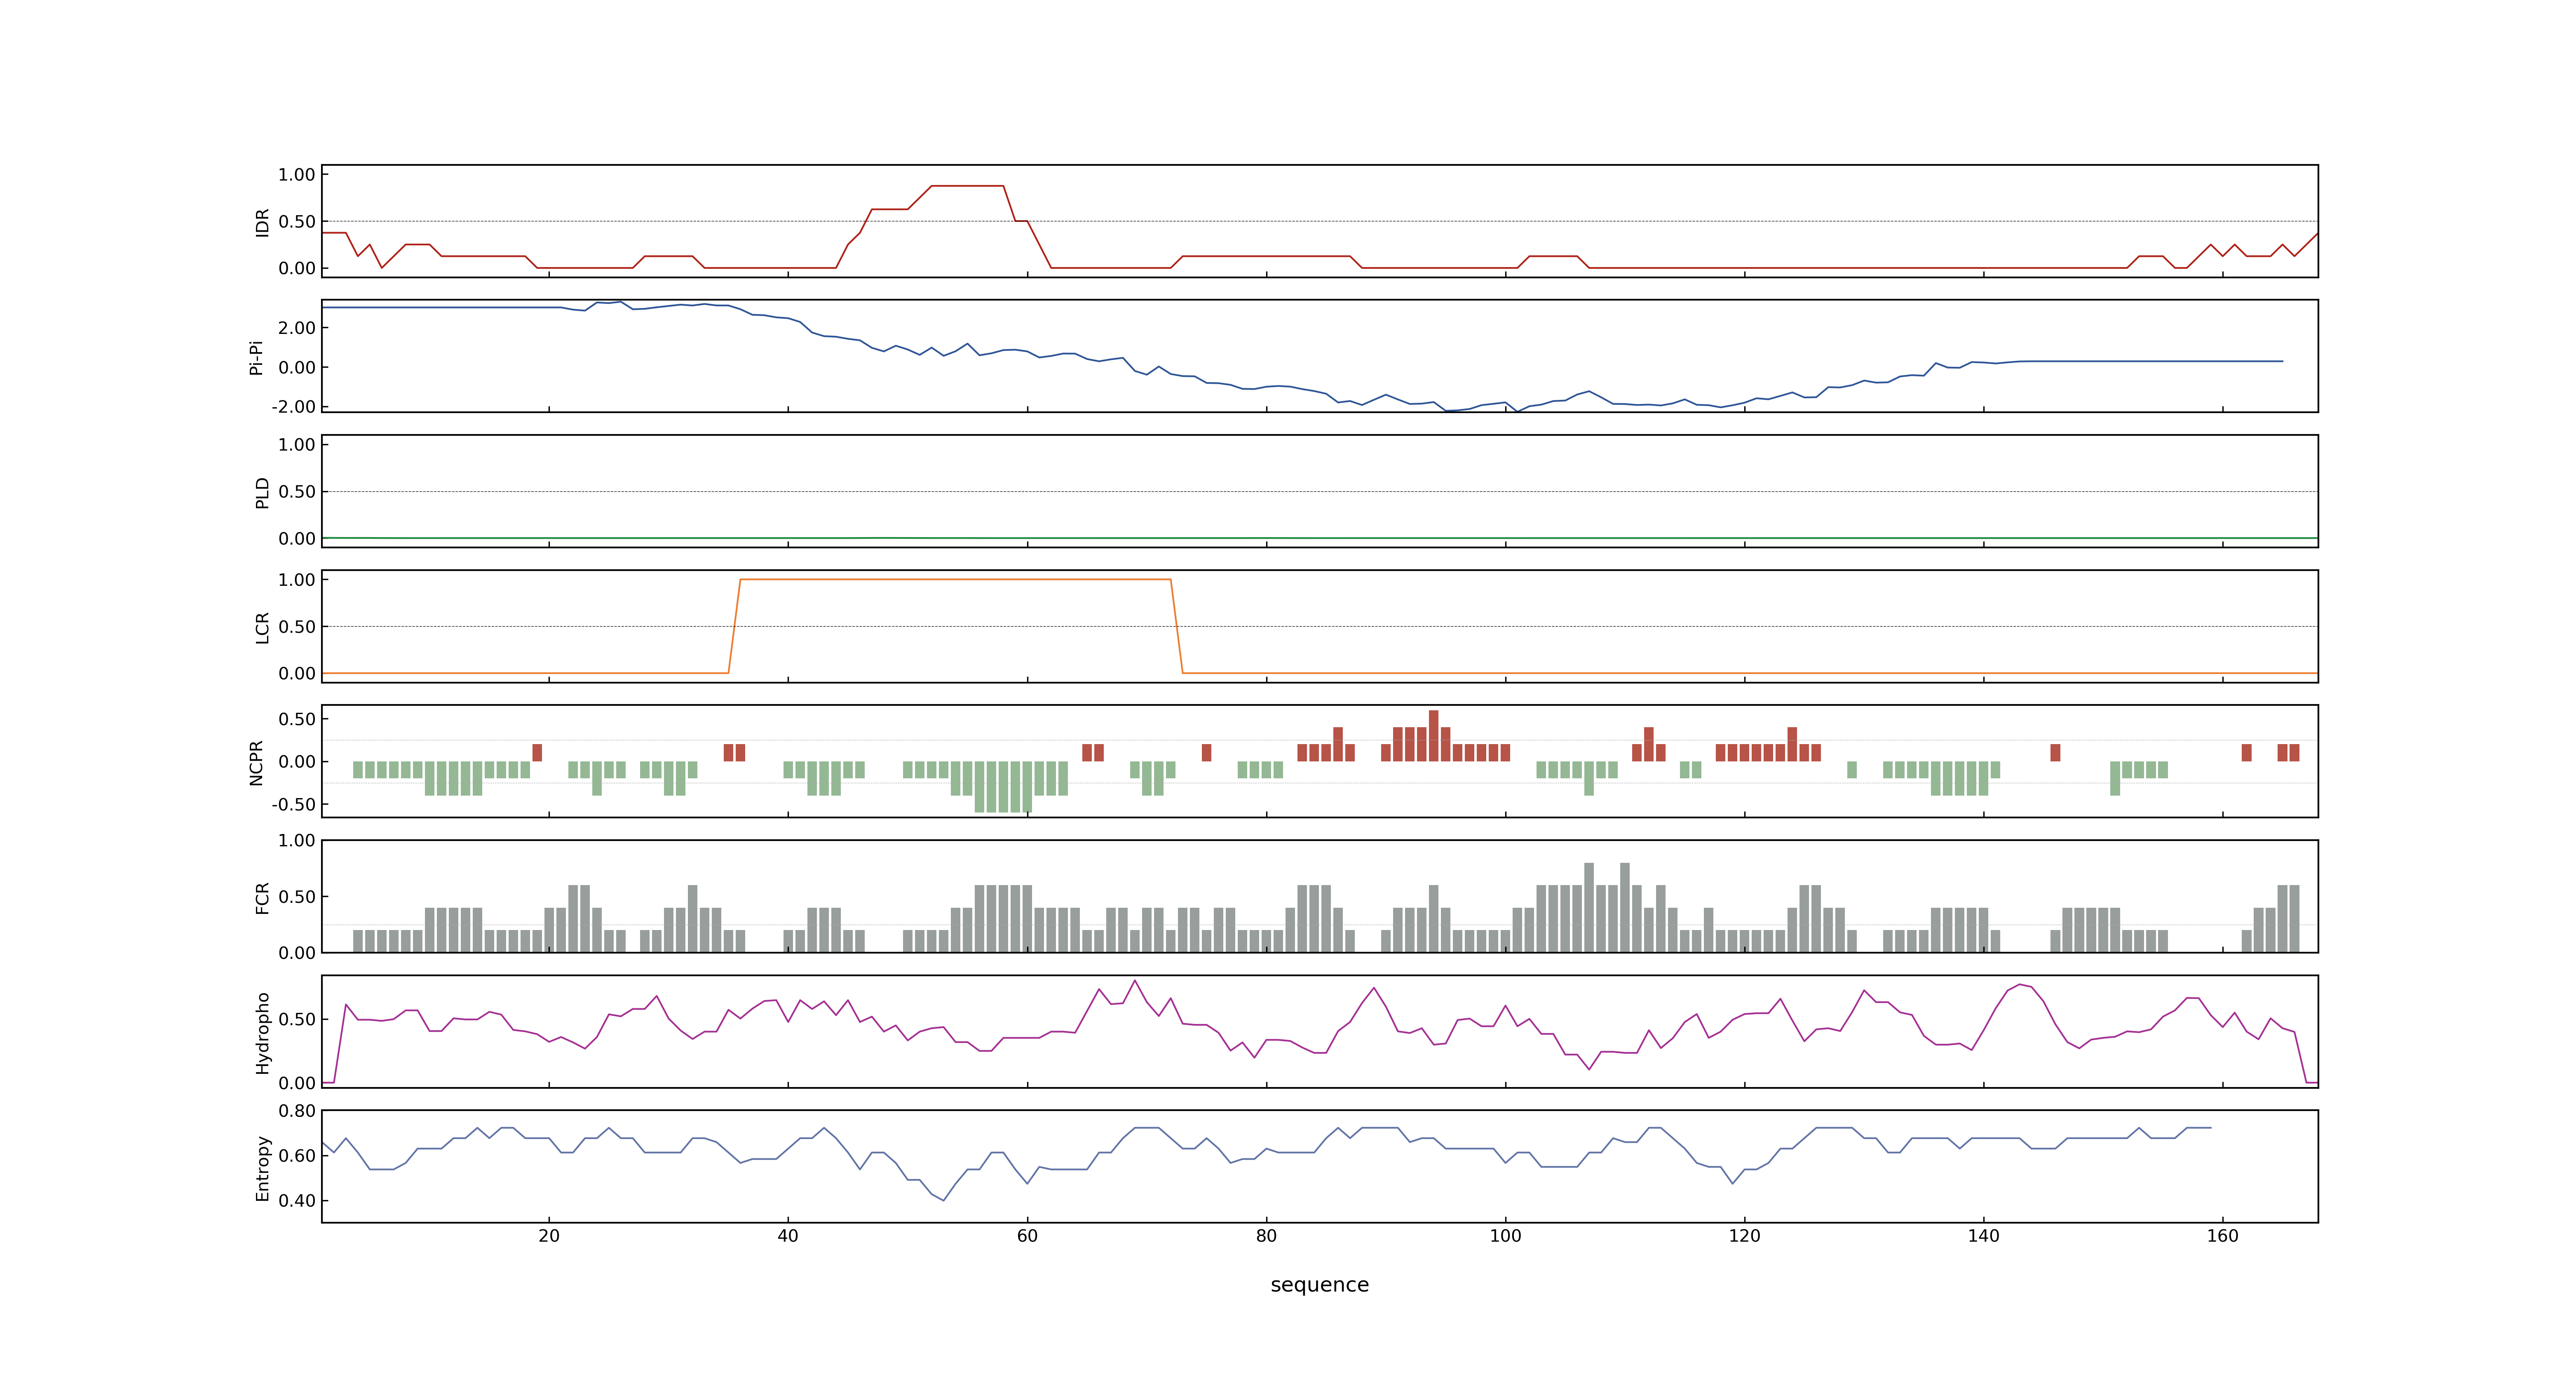2576x1374 pixels.
Task: Click the tallest red NCPR bar near 94
Action: point(1433,735)
